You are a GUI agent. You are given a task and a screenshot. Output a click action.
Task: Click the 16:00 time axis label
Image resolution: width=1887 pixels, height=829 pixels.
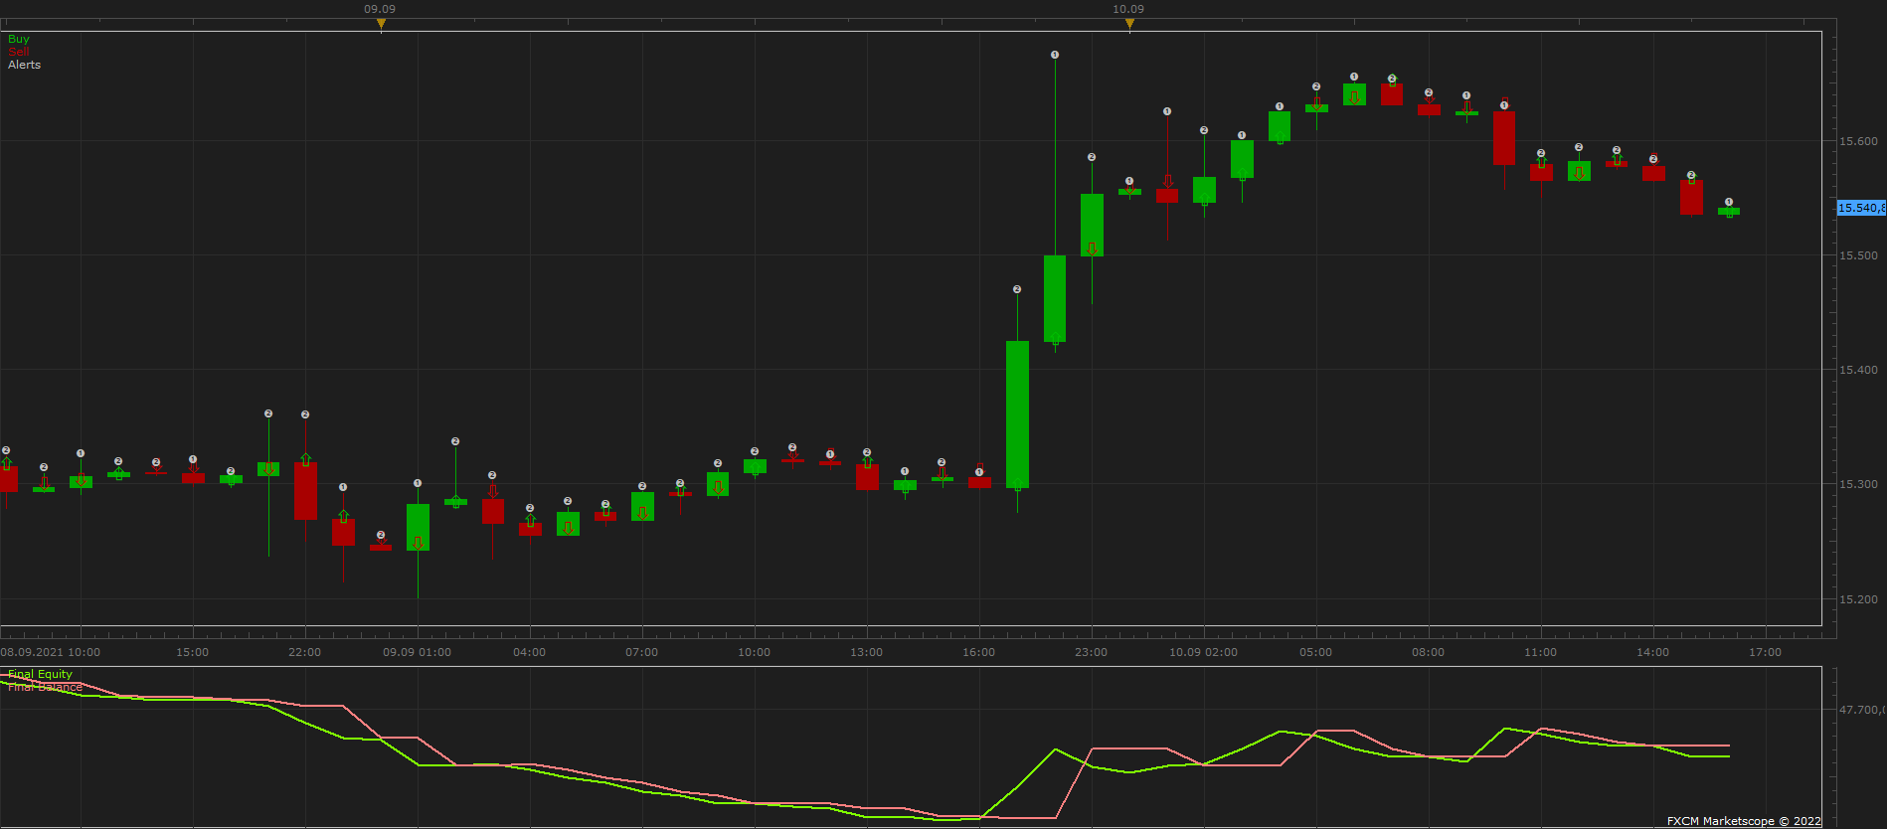(x=979, y=652)
